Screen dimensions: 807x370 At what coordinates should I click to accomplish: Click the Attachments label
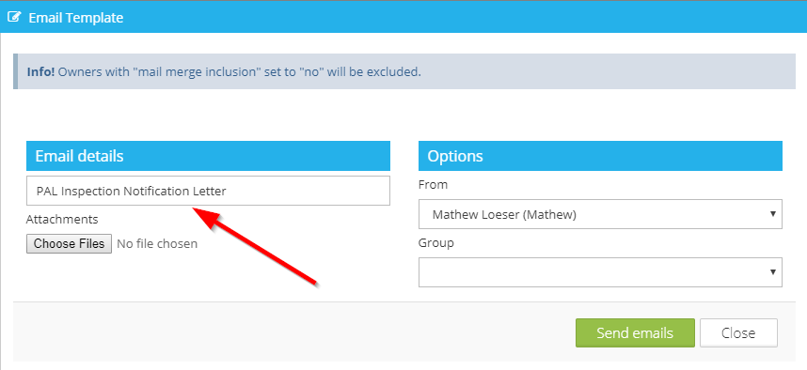point(62,220)
